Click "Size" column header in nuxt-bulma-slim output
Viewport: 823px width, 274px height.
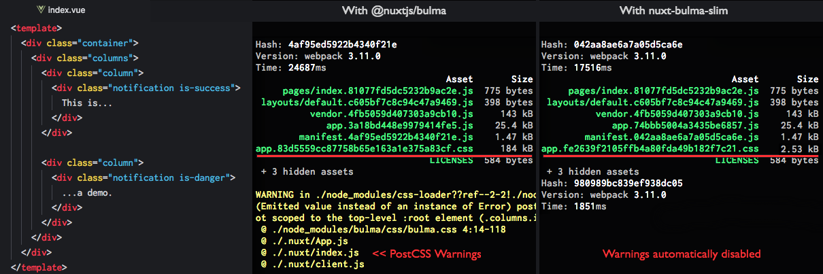[x=808, y=80]
